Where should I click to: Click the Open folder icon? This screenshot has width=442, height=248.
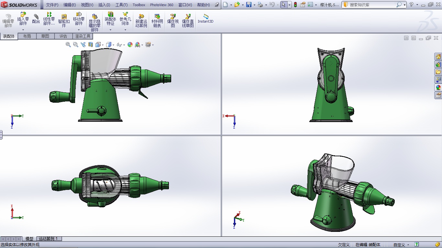[x=237, y=5]
